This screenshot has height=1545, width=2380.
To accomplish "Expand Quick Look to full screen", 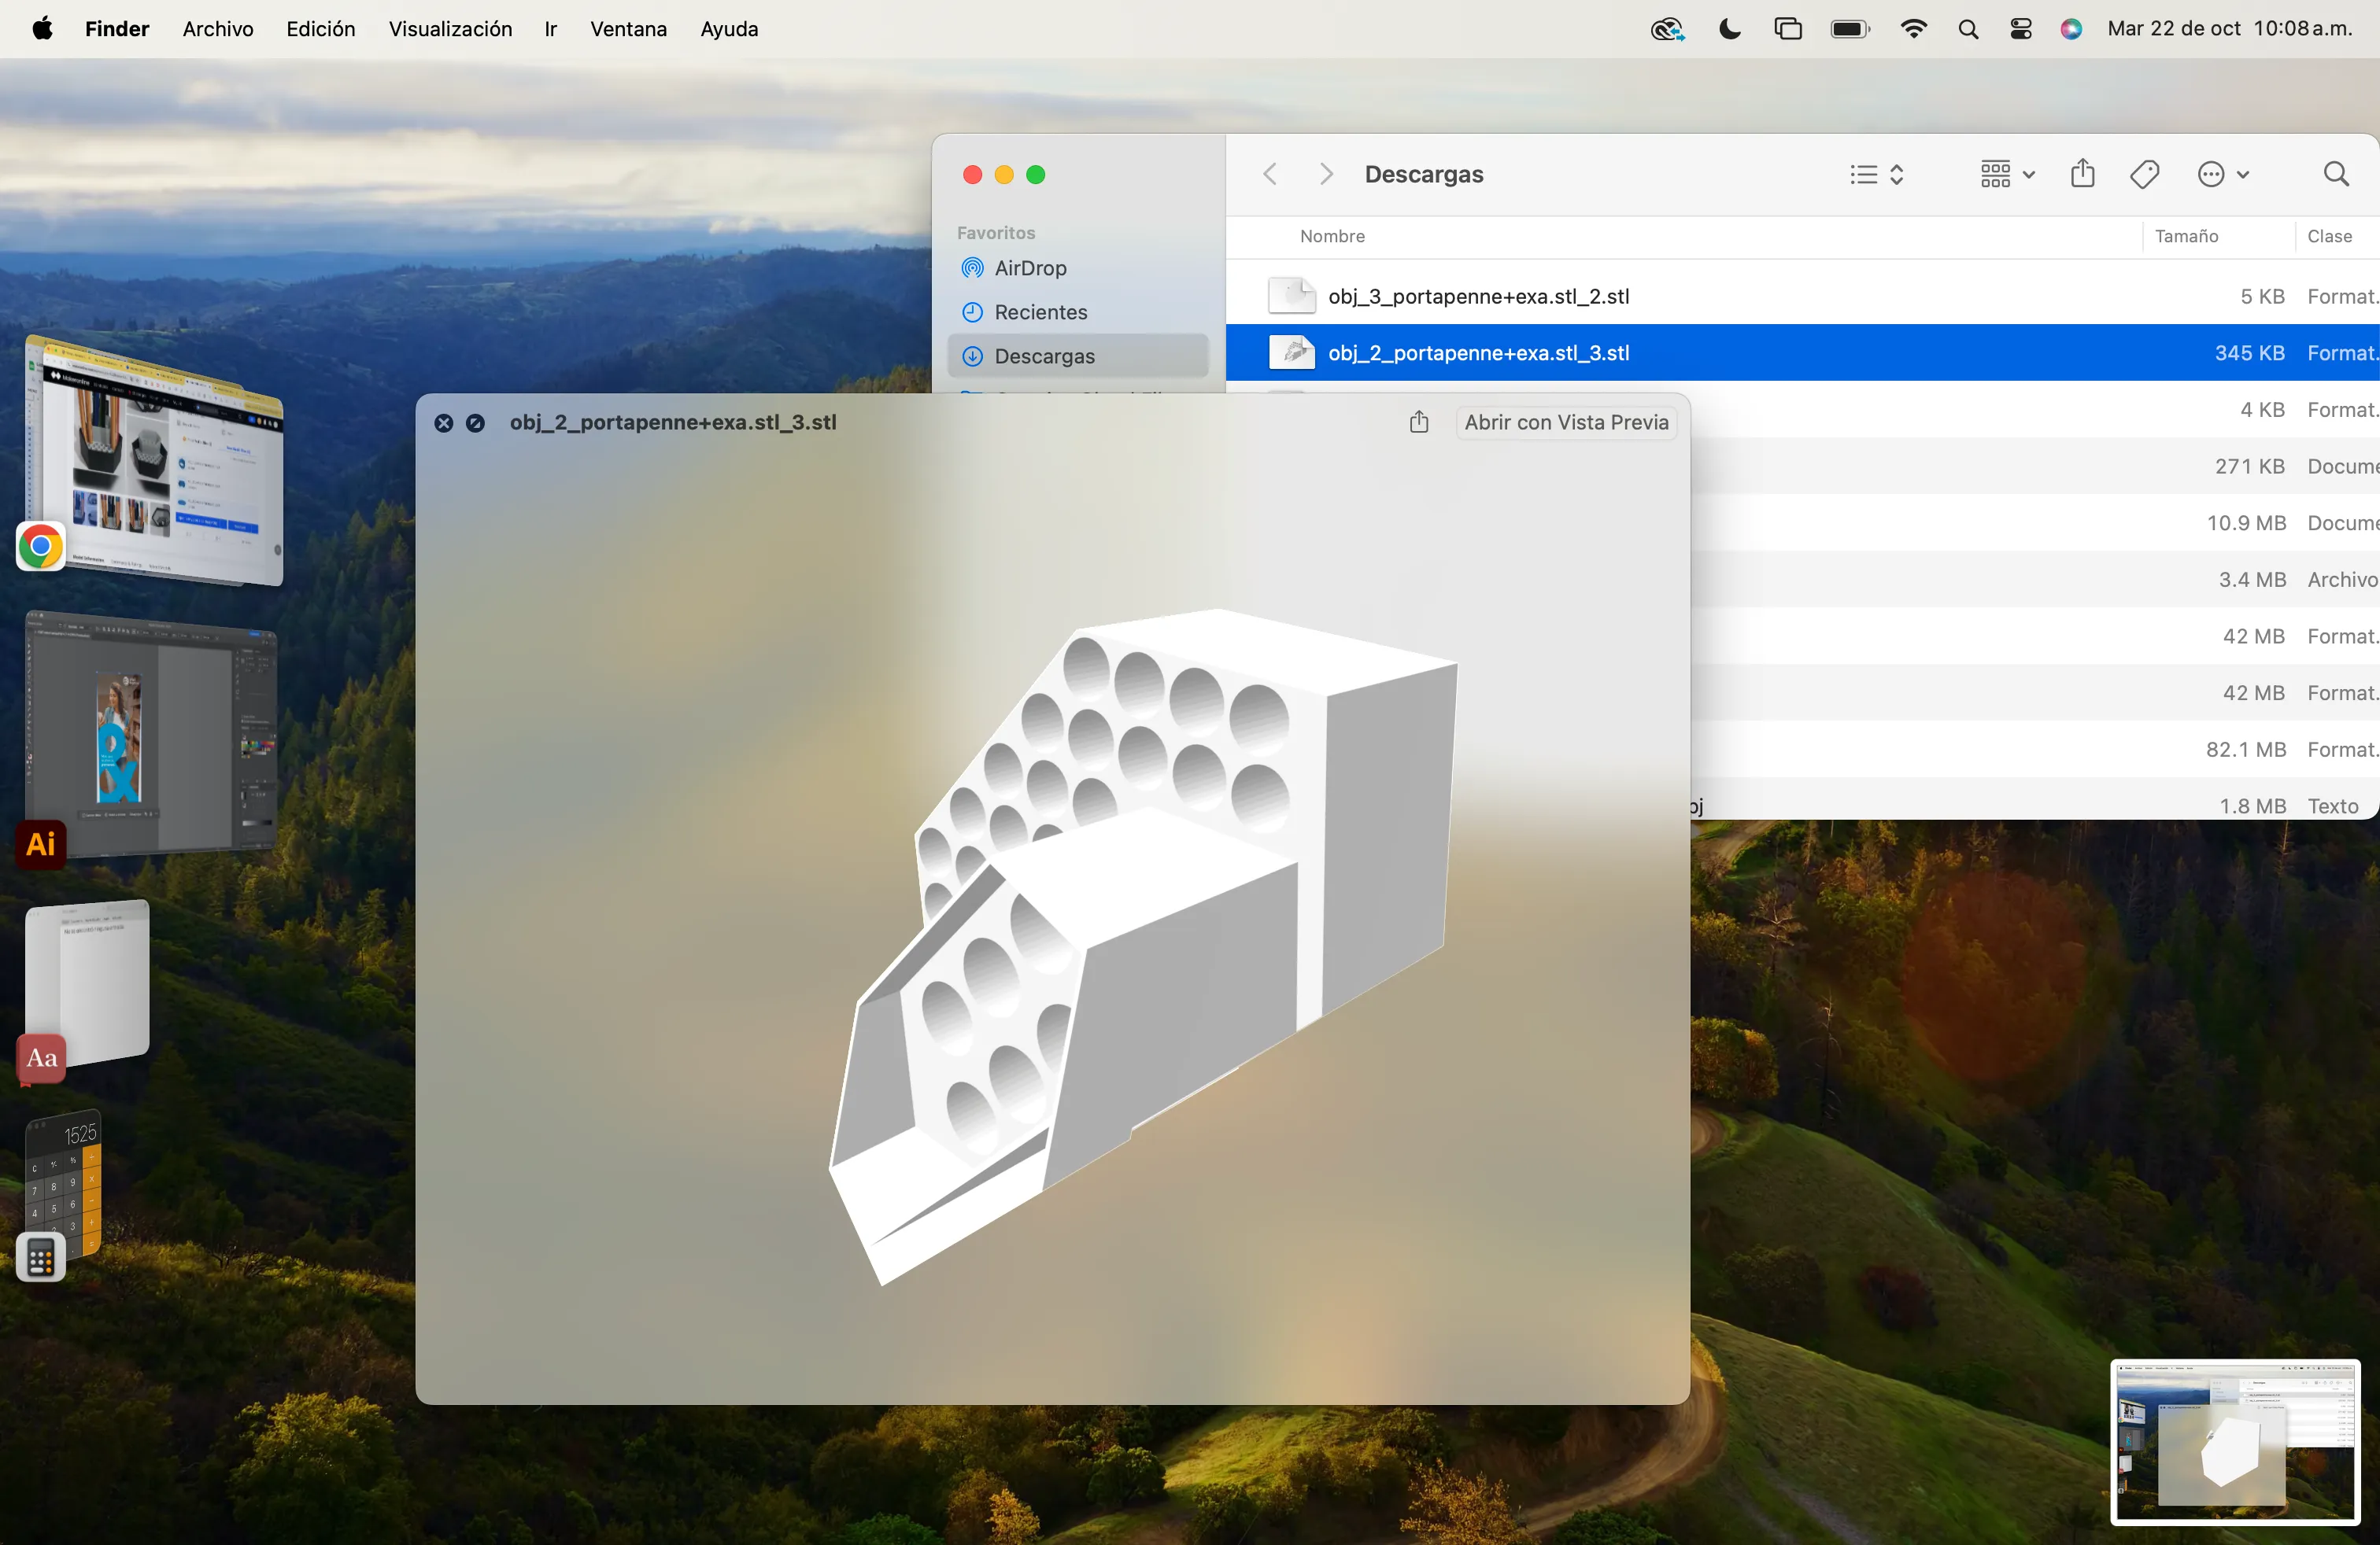I will coord(476,422).
